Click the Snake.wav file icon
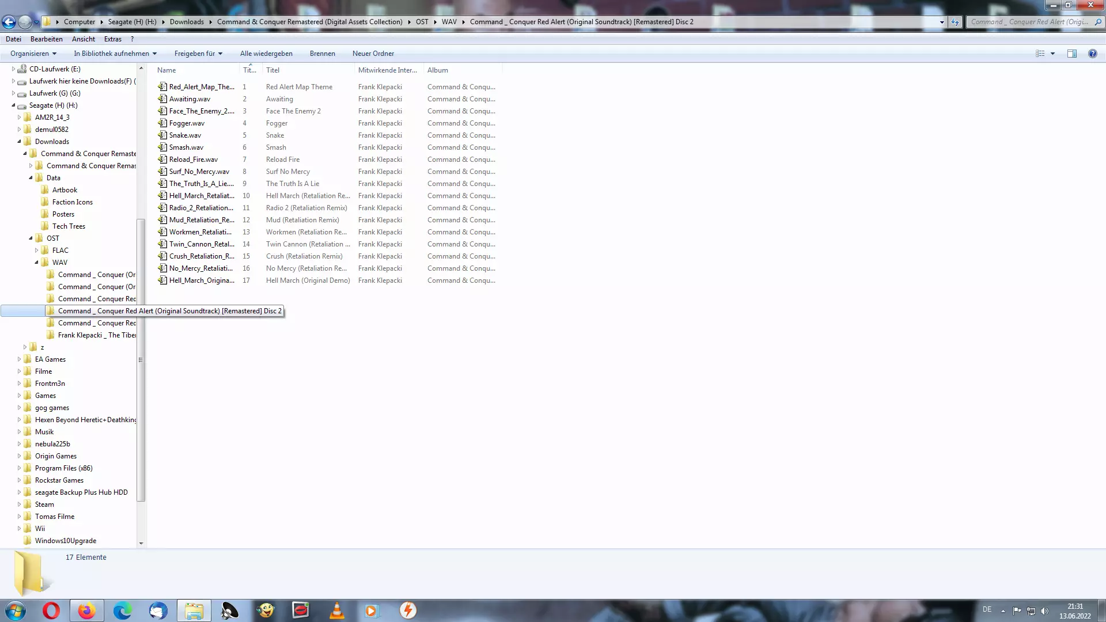Screen dimensions: 1106x622 tap(162, 135)
